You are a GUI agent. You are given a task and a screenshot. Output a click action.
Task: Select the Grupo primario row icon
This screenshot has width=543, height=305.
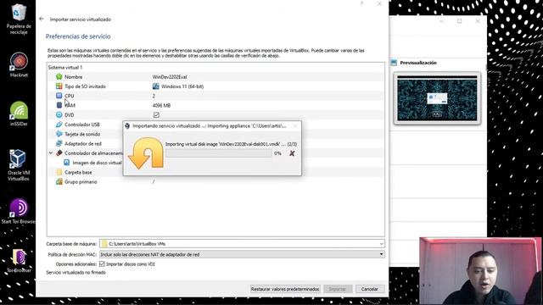[x=59, y=181]
